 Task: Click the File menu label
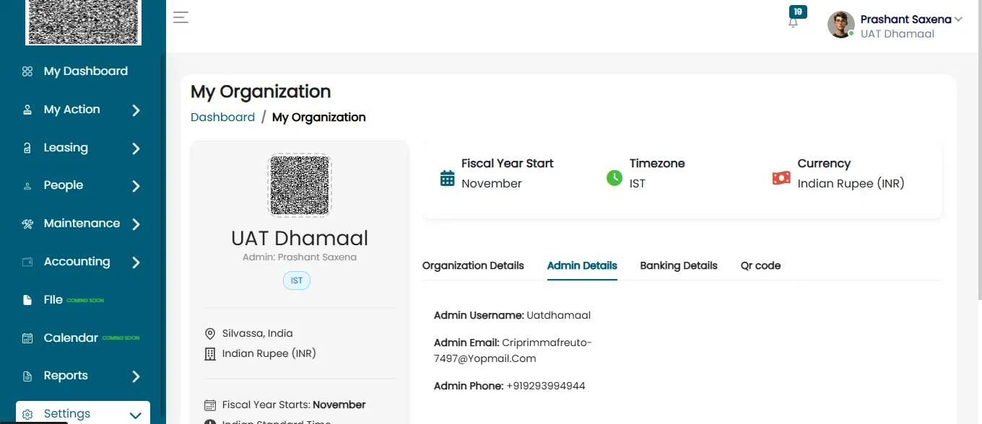pos(53,300)
